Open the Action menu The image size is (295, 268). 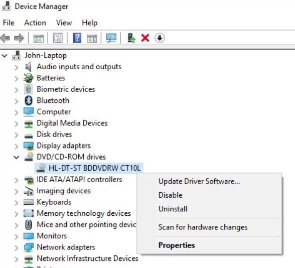[x=35, y=23]
